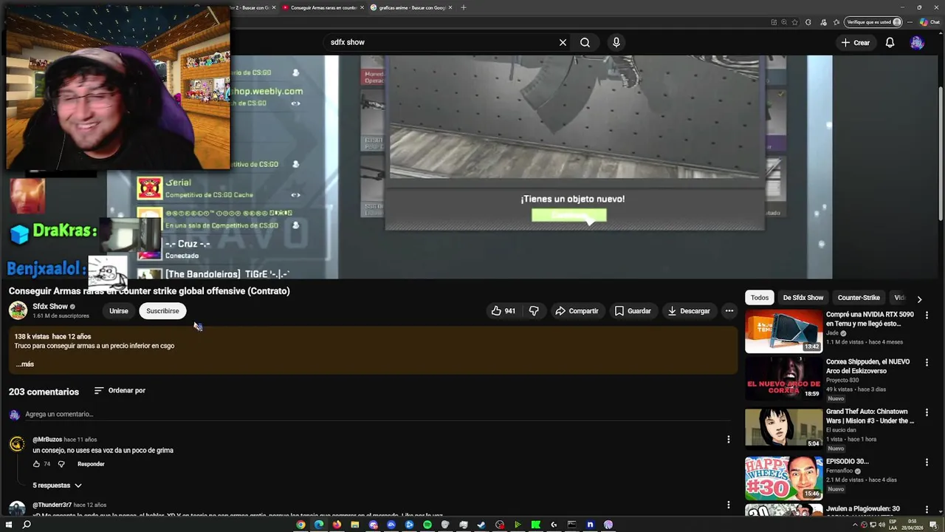This screenshot has width=945, height=532.
Task: Open options for the NVIDIA RTX 5090 video
Action: [927, 315]
